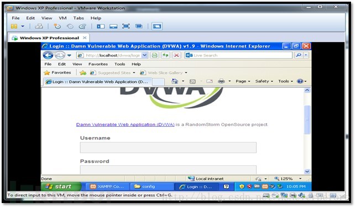
Task: Open dropdown next to VMware power icon
Action: (x=23, y=27)
